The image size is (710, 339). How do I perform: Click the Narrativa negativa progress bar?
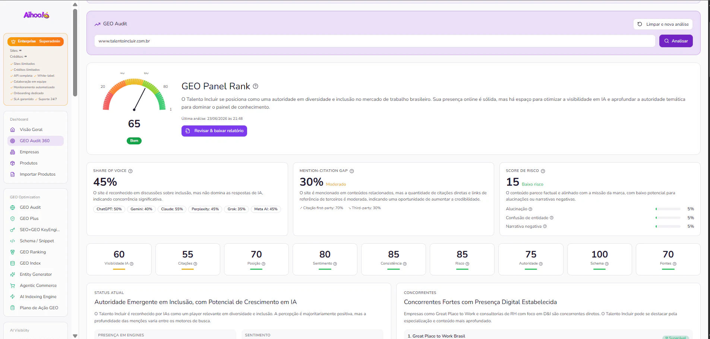coord(668,226)
